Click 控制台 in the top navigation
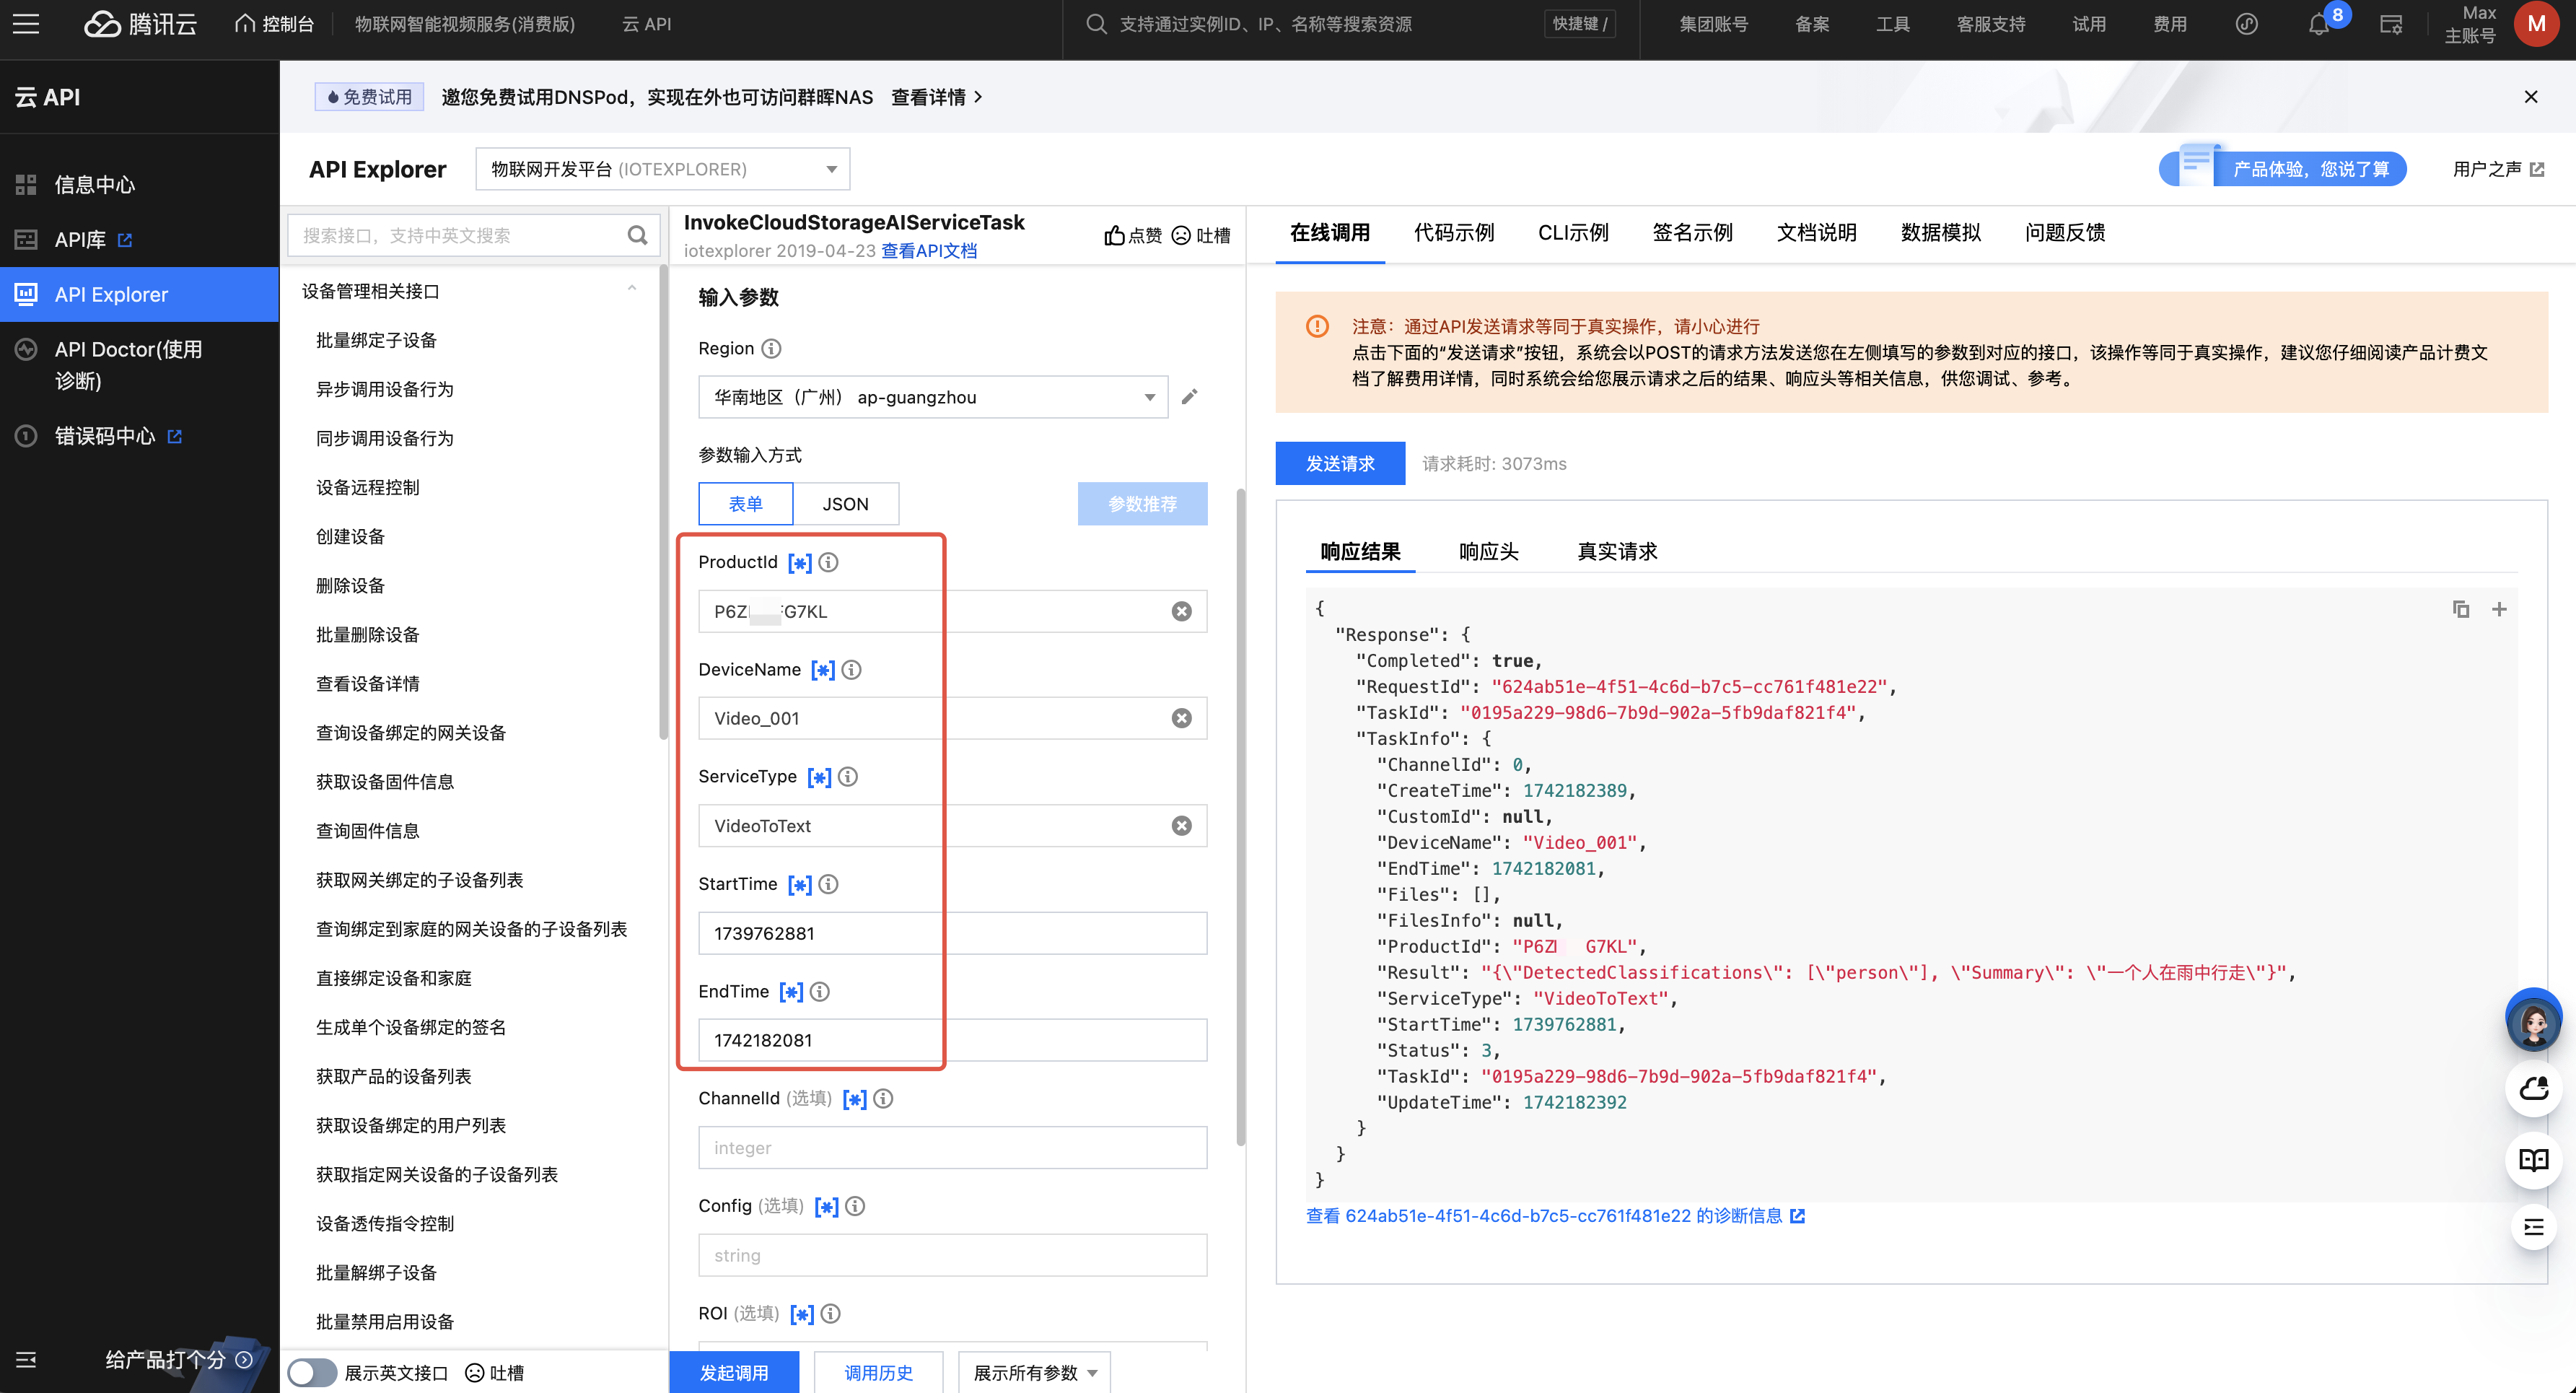Image resolution: width=2576 pixels, height=1393 pixels. tap(274, 24)
